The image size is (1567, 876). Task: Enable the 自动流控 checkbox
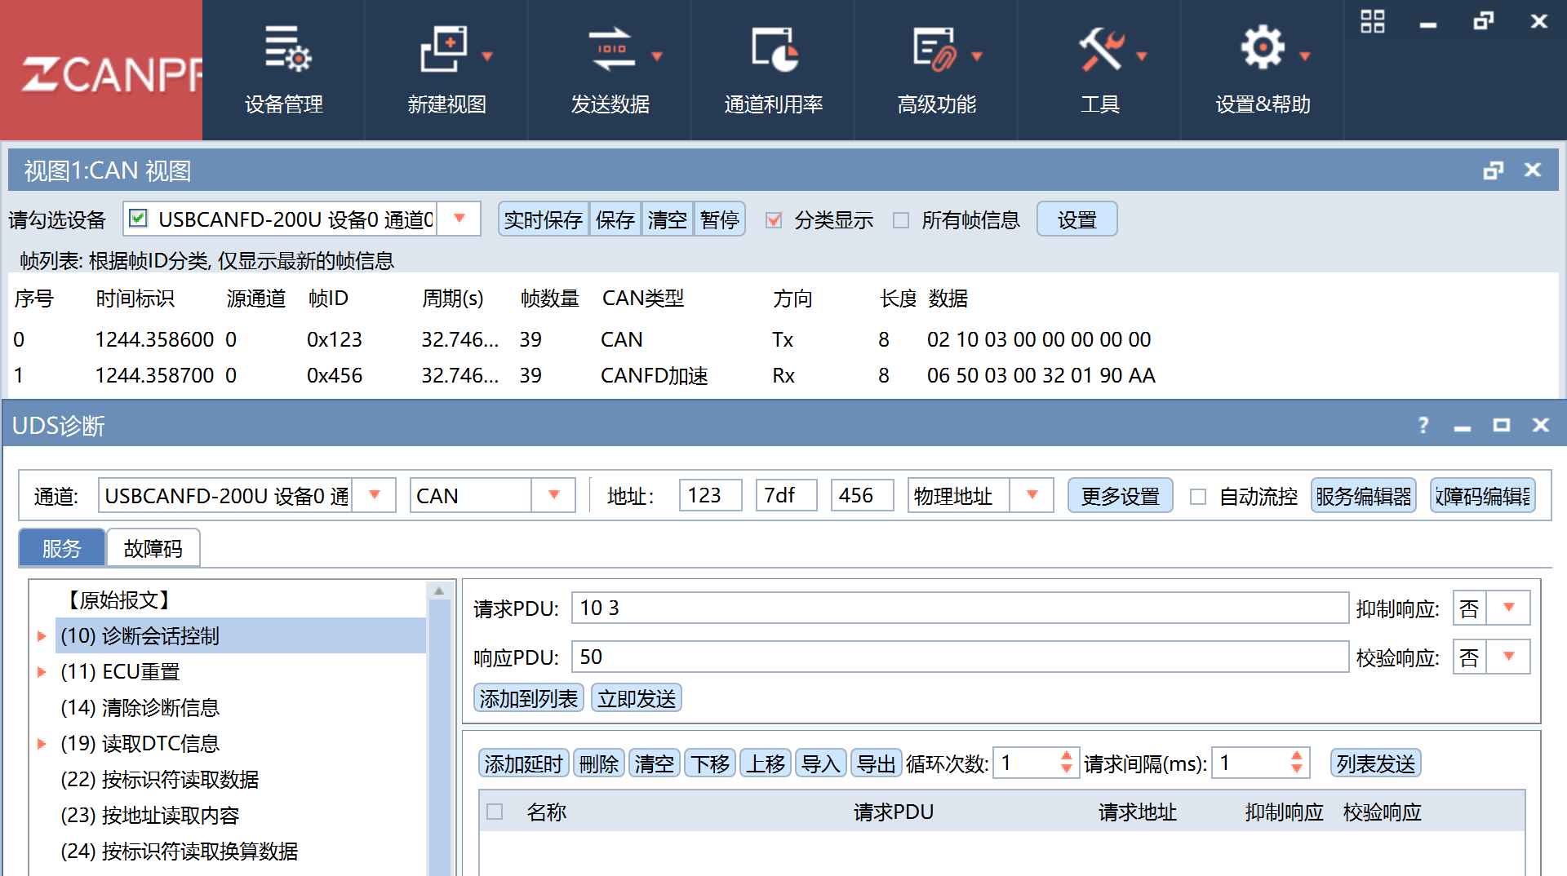(x=1198, y=496)
